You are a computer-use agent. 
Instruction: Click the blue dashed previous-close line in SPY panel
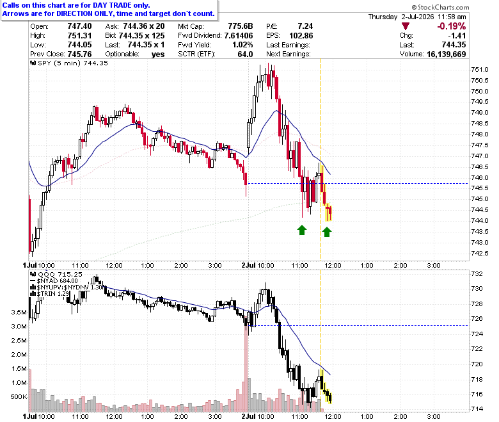pos(358,183)
